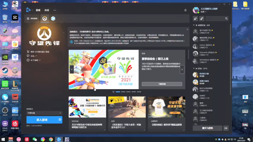253x142 pixels.
Task: Open the 在线 online status dropdown
Action: click(203, 12)
